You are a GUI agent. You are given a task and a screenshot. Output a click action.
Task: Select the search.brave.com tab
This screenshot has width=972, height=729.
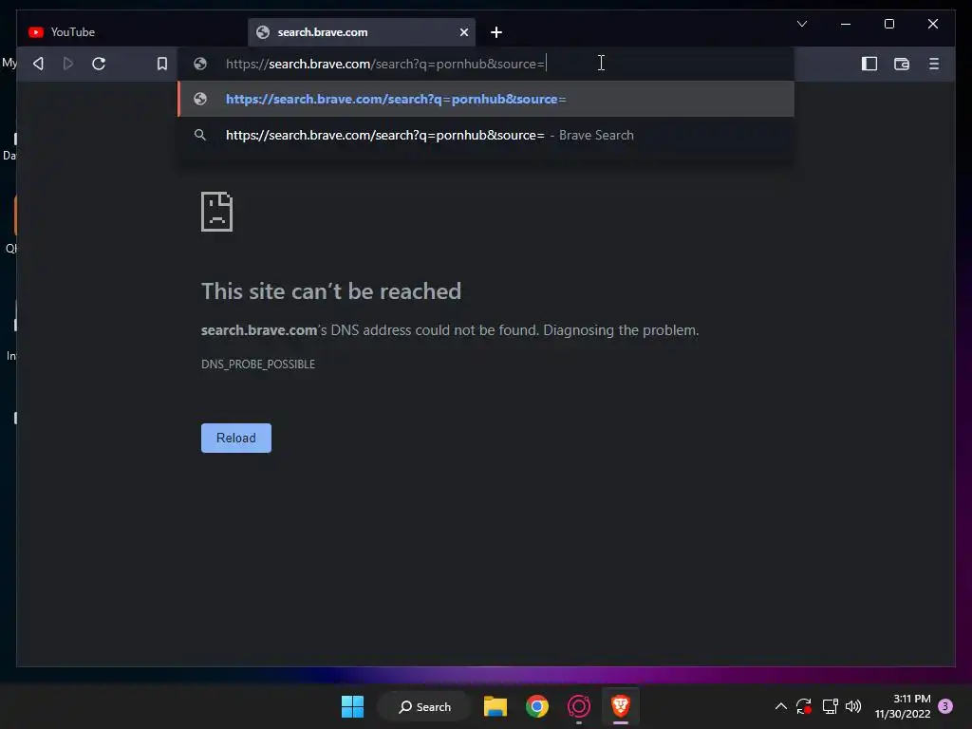pos(362,32)
